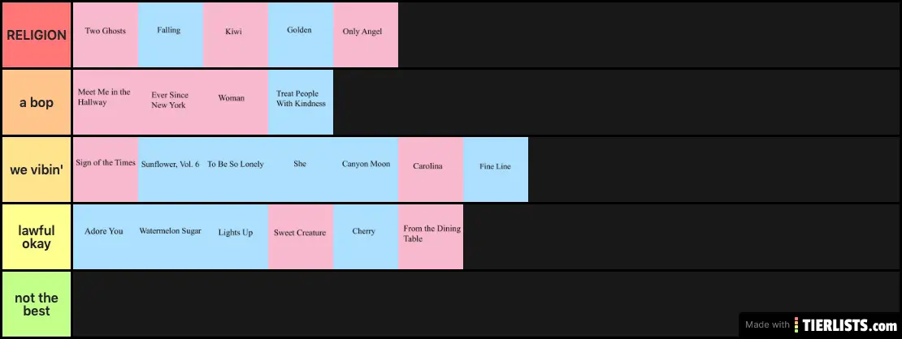Click From the Dining Table tile
902x339 pixels.
(x=431, y=237)
